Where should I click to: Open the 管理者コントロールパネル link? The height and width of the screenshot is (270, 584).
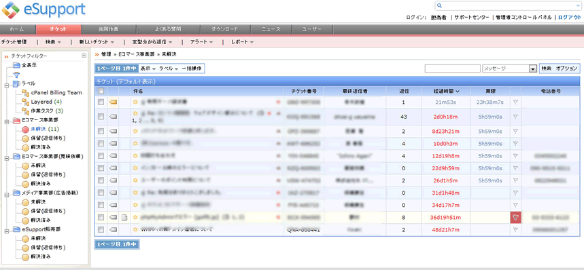tap(523, 17)
